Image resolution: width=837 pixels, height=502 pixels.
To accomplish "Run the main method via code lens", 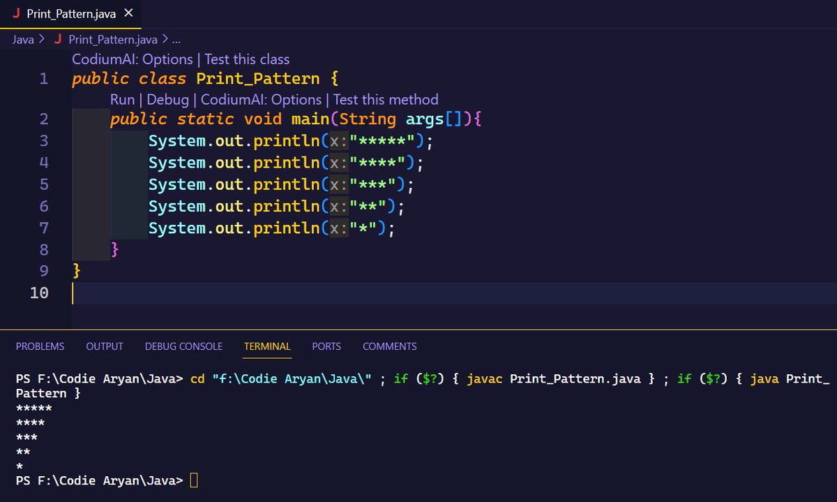I will (x=122, y=100).
